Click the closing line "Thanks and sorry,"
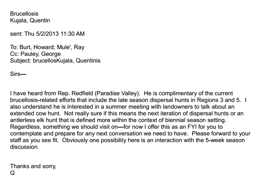 click(x=33, y=166)
